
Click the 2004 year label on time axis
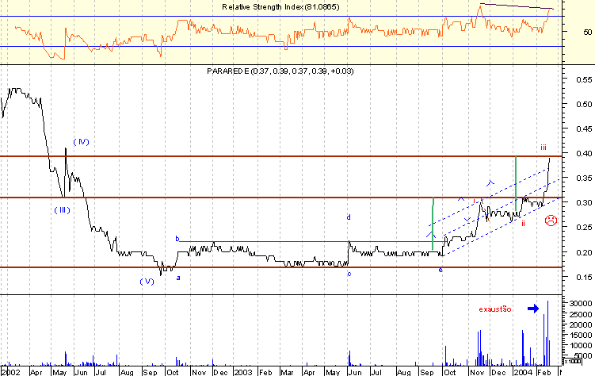point(523,372)
